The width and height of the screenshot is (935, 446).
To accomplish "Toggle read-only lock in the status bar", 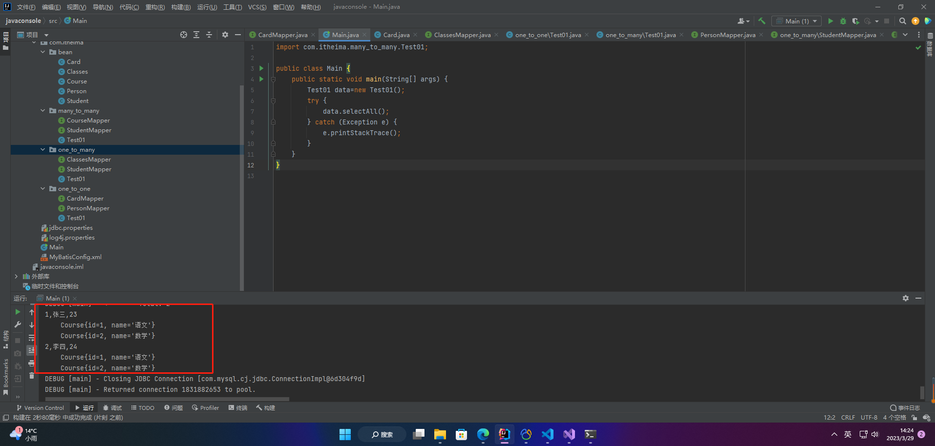I will click(914, 418).
